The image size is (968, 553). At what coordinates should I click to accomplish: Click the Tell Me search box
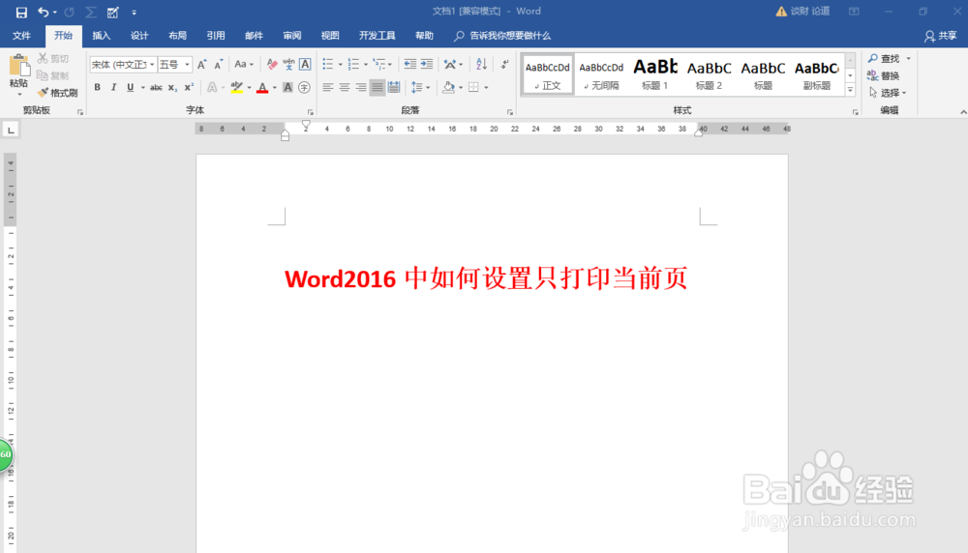click(502, 36)
